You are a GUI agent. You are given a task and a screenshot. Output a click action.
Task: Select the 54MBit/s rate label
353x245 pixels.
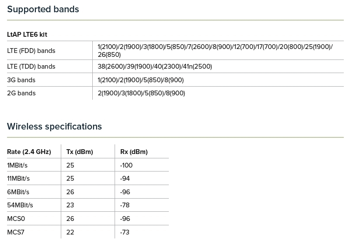coord(20,205)
